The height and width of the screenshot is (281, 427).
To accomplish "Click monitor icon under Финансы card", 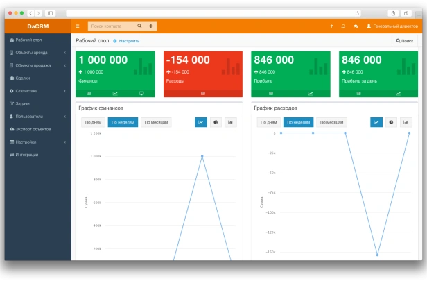I will (141, 93).
